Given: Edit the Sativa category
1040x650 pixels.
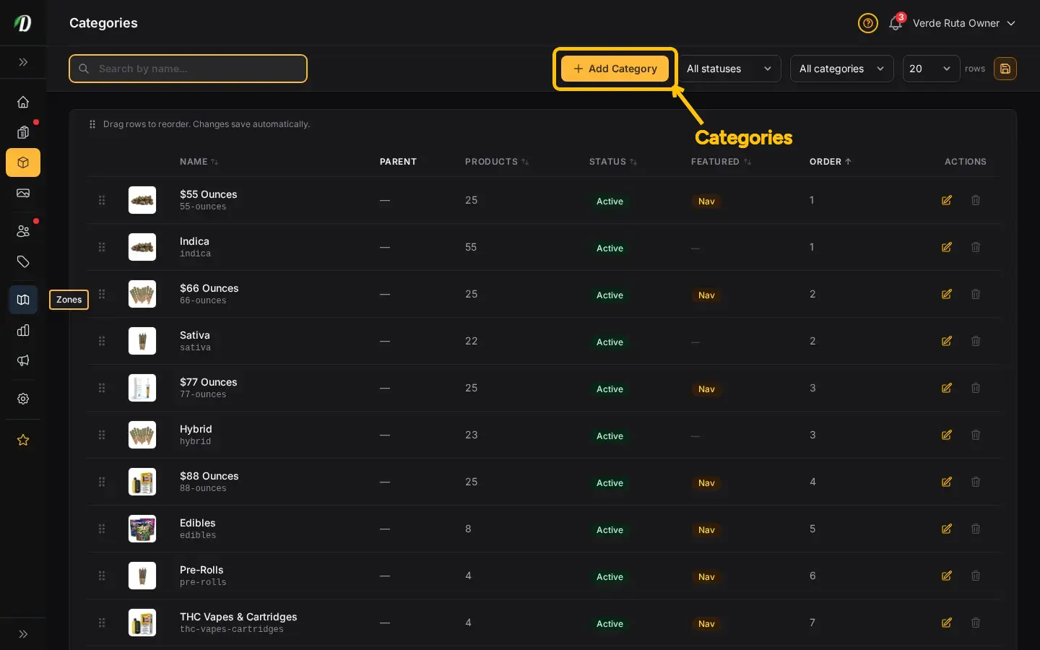Looking at the screenshot, I should (x=947, y=341).
